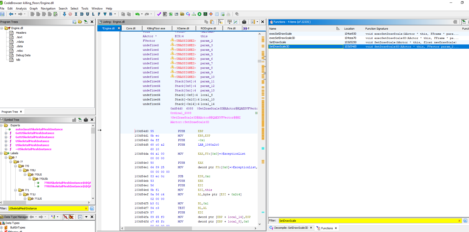The image size is (469, 232).
Task: Open the Function Graph display icon
Action: click(x=194, y=14)
